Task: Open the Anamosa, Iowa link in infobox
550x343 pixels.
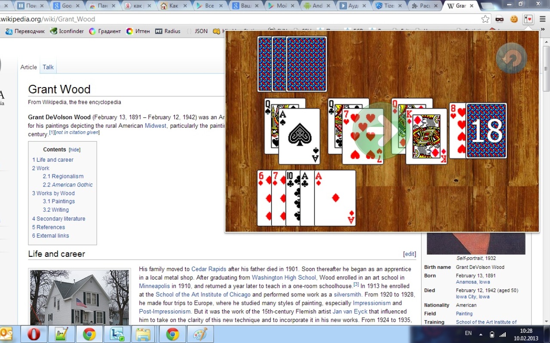Action: 473,282
